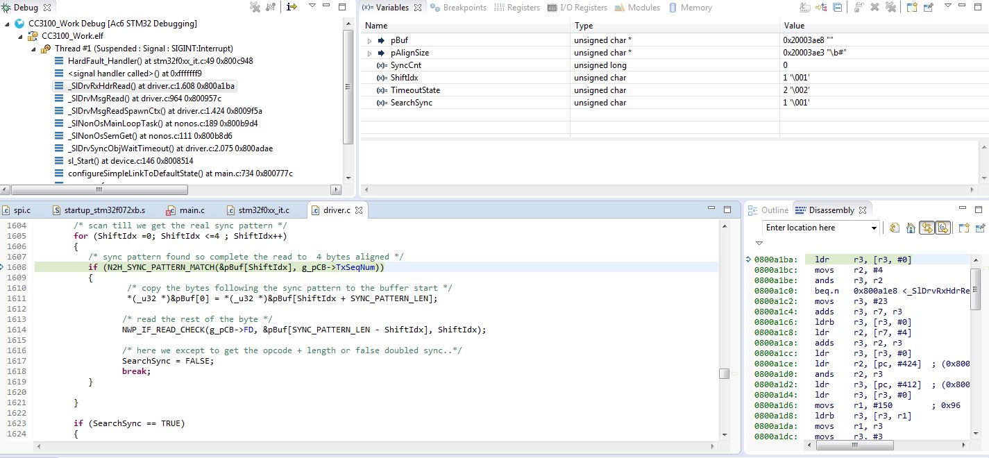Click Remove Selected Global Variables icon
The width and height of the screenshot is (989, 458).
[874, 8]
